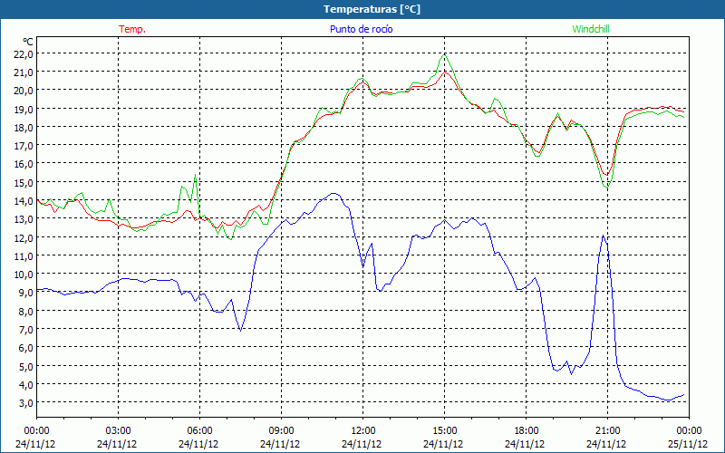Click the 19,0 y-axis value
The height and width of the screenshot is (453, 725).
(24, 109)
